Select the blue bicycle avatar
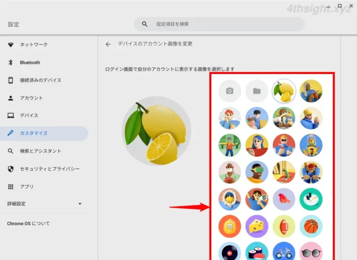The height and width of the screenshot is (260, 357). (x=283, y=251)
